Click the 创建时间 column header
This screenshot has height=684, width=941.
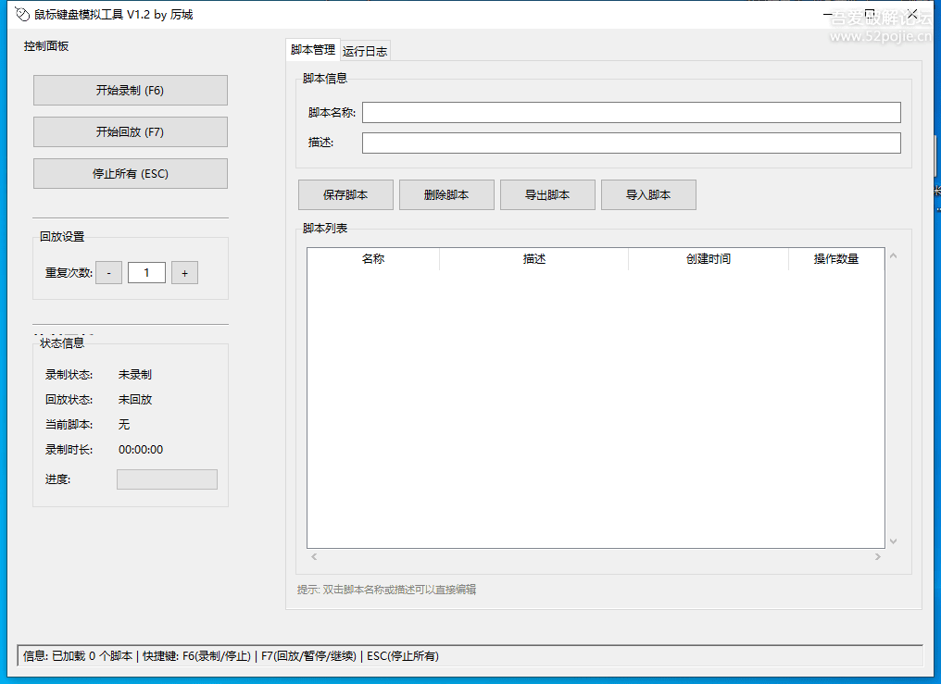[709, 259]
